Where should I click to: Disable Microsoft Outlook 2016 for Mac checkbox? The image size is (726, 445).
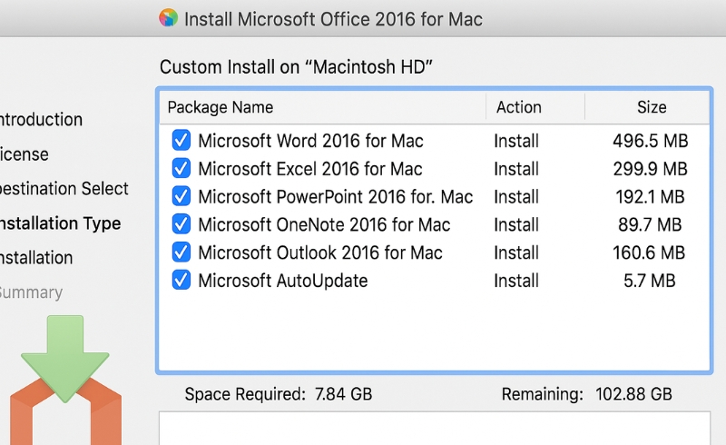181,252
